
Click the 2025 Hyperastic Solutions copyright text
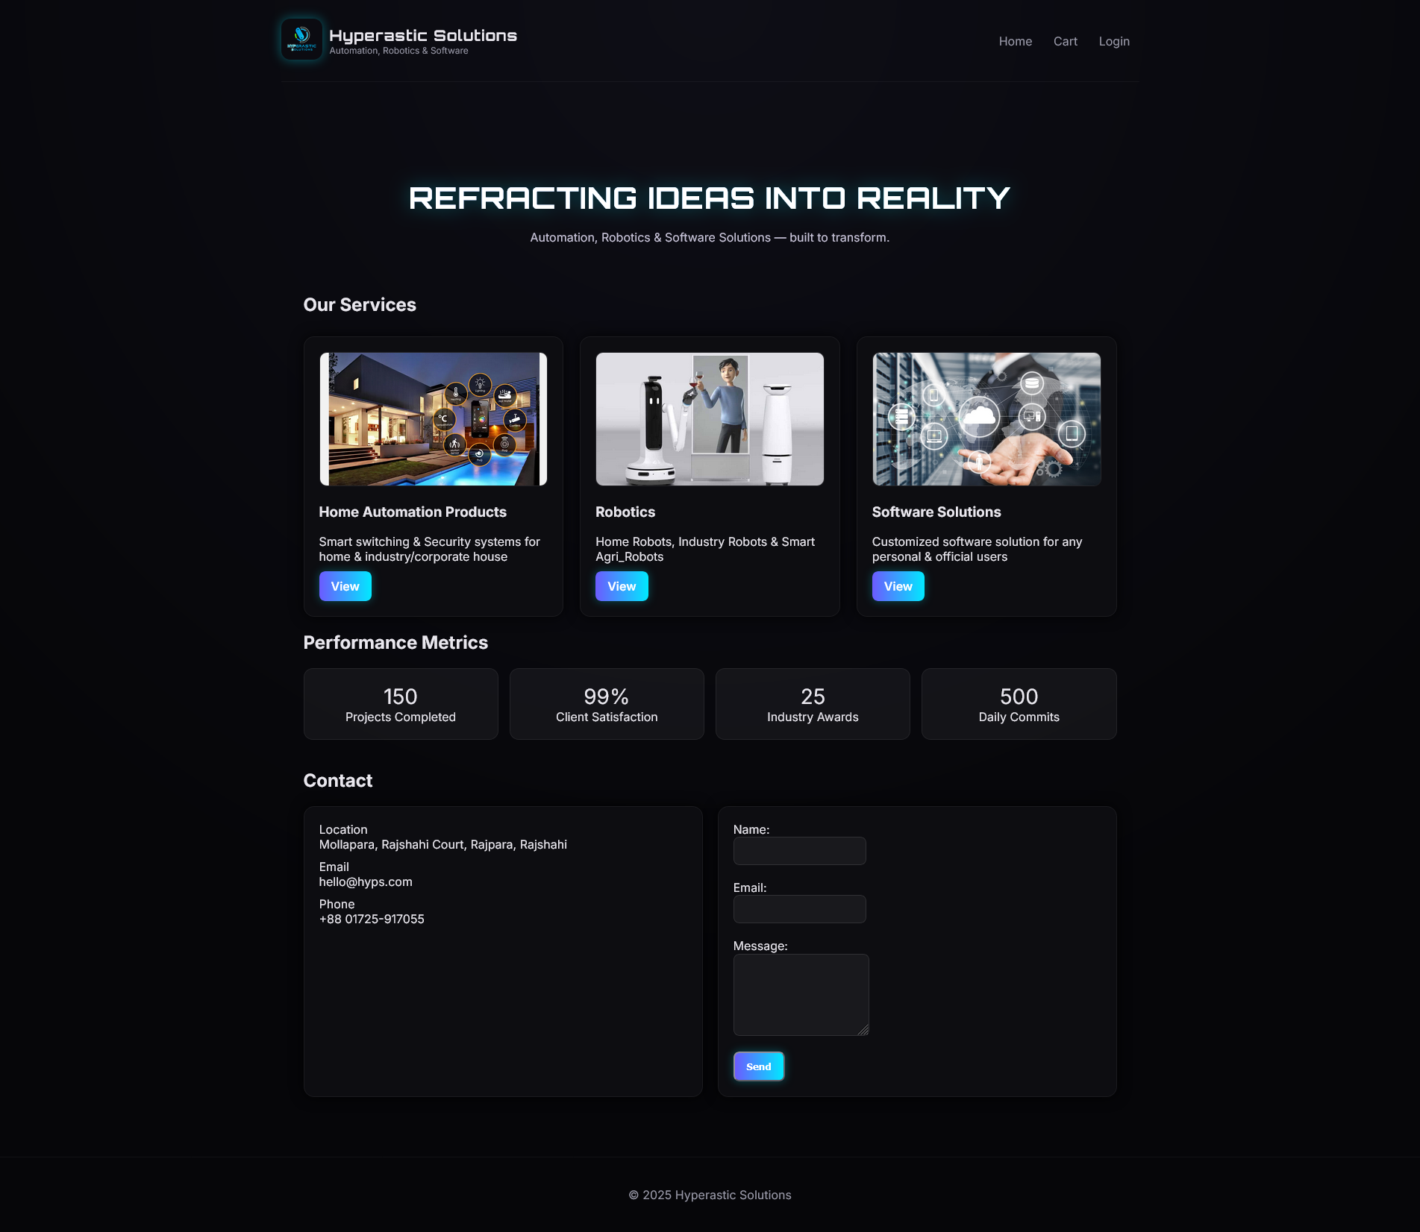click(x=710, y=1195)
